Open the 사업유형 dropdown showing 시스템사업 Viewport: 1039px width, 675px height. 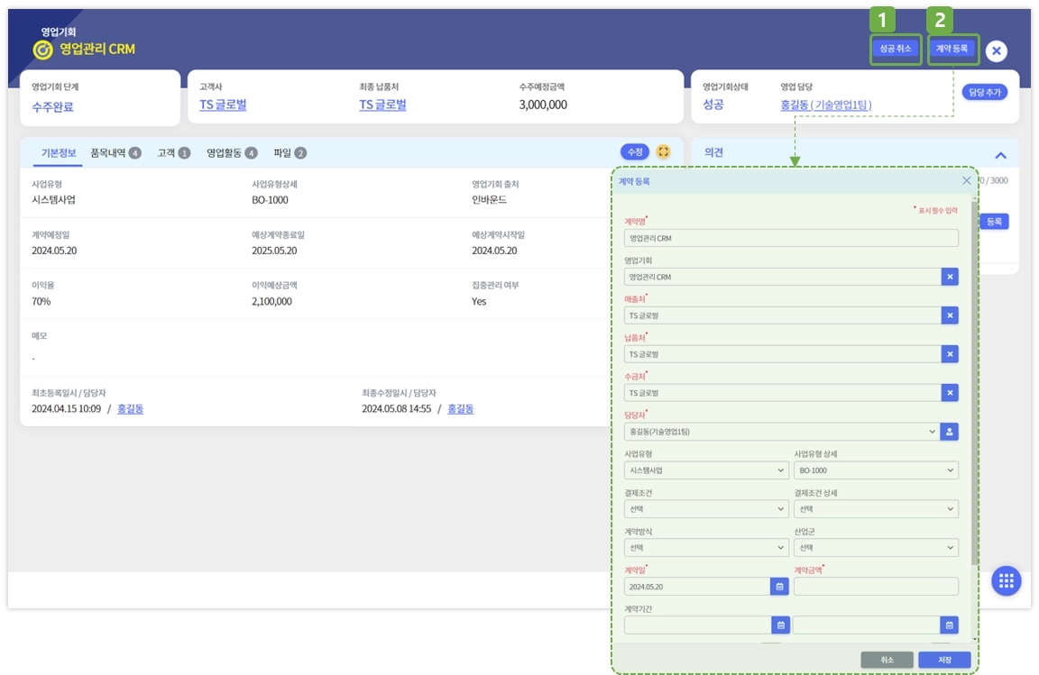pos(706,470)
